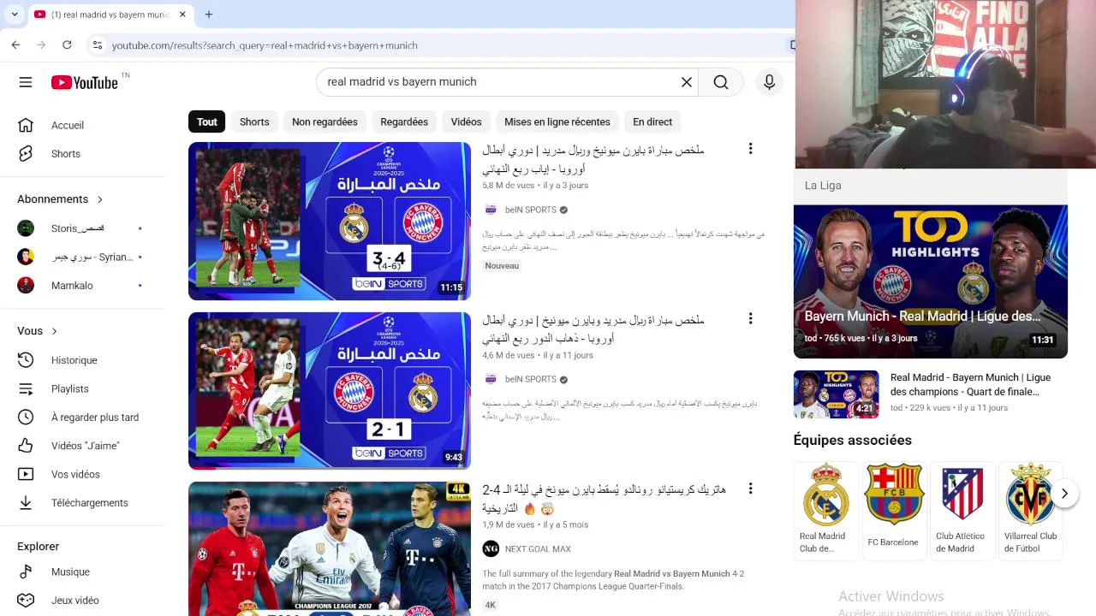Click the YouTube logo
The image size is (1096, 616).
tap(84, 82)
